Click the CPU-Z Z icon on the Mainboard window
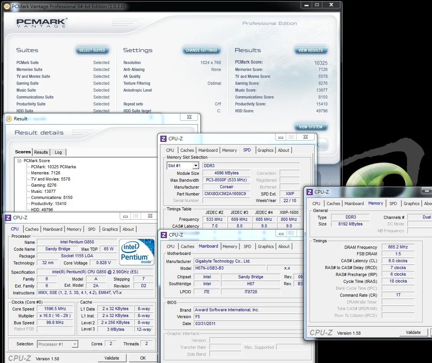Viewport: 432px width, 363px height. 163,235
